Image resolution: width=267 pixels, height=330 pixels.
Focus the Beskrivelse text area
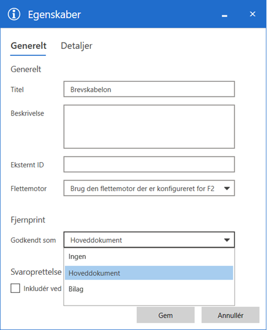(x=149, y=127)
